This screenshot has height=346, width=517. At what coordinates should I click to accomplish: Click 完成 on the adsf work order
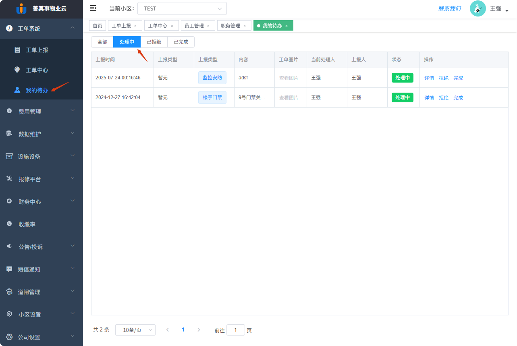[458, 77]
